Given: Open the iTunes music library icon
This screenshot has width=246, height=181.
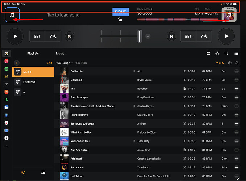Looking at the screenshot, I should coord(7,123).
